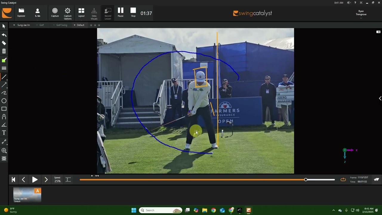The width and height of the screenshot is (382, 215).
Task: Open File Explorer from taskbar
Action: click(205, 210)
